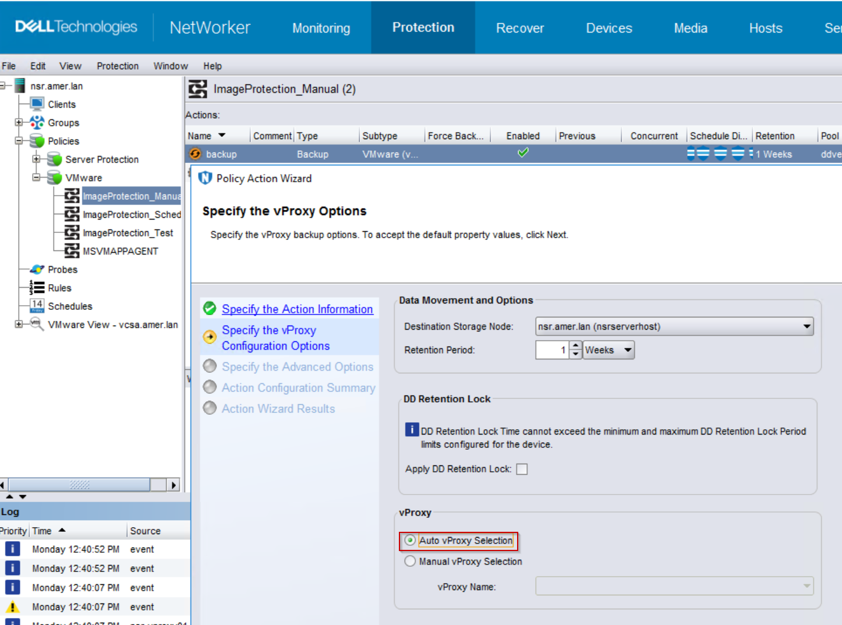Select the ImageProtection_Manual policy action icon
This screenshot has height=625, width=842.
(72, 196)
